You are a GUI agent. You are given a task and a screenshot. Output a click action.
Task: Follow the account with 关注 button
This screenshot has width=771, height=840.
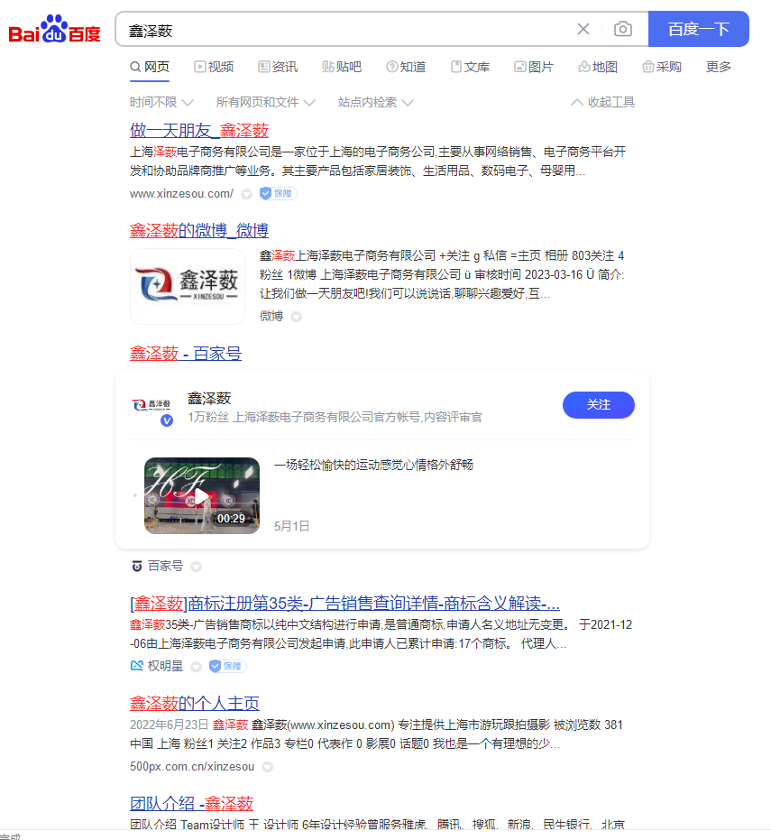click(x=599, y=404)
